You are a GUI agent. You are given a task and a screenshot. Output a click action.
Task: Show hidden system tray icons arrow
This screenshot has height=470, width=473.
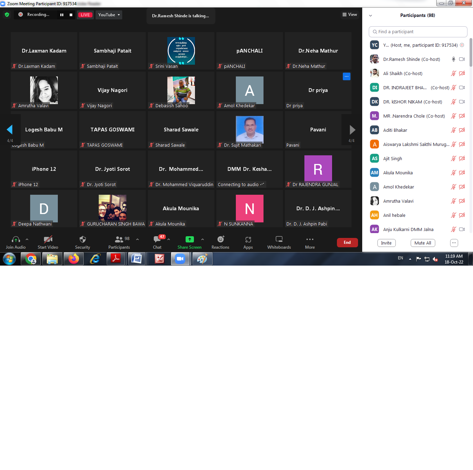[410, 259]
